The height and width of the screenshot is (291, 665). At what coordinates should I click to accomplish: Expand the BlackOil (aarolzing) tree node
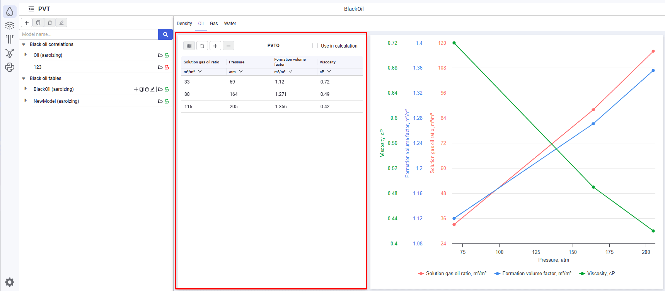tap(26, 89)
